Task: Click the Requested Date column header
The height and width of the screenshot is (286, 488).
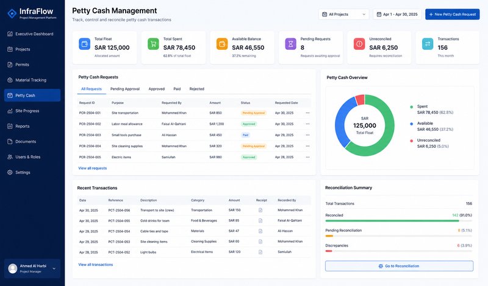Action: pos(286,103)
